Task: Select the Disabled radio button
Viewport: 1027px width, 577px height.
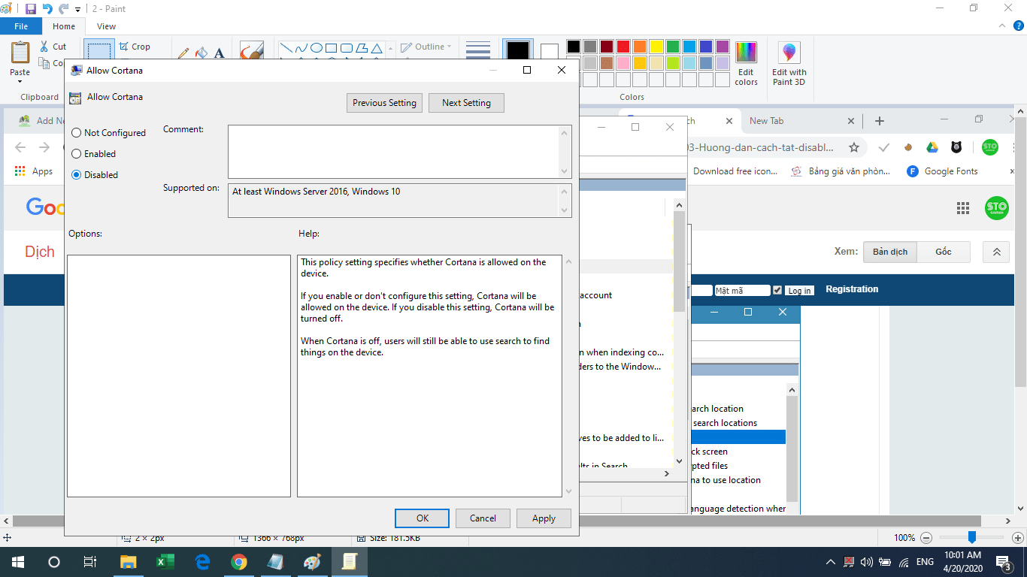Action: 77,175
